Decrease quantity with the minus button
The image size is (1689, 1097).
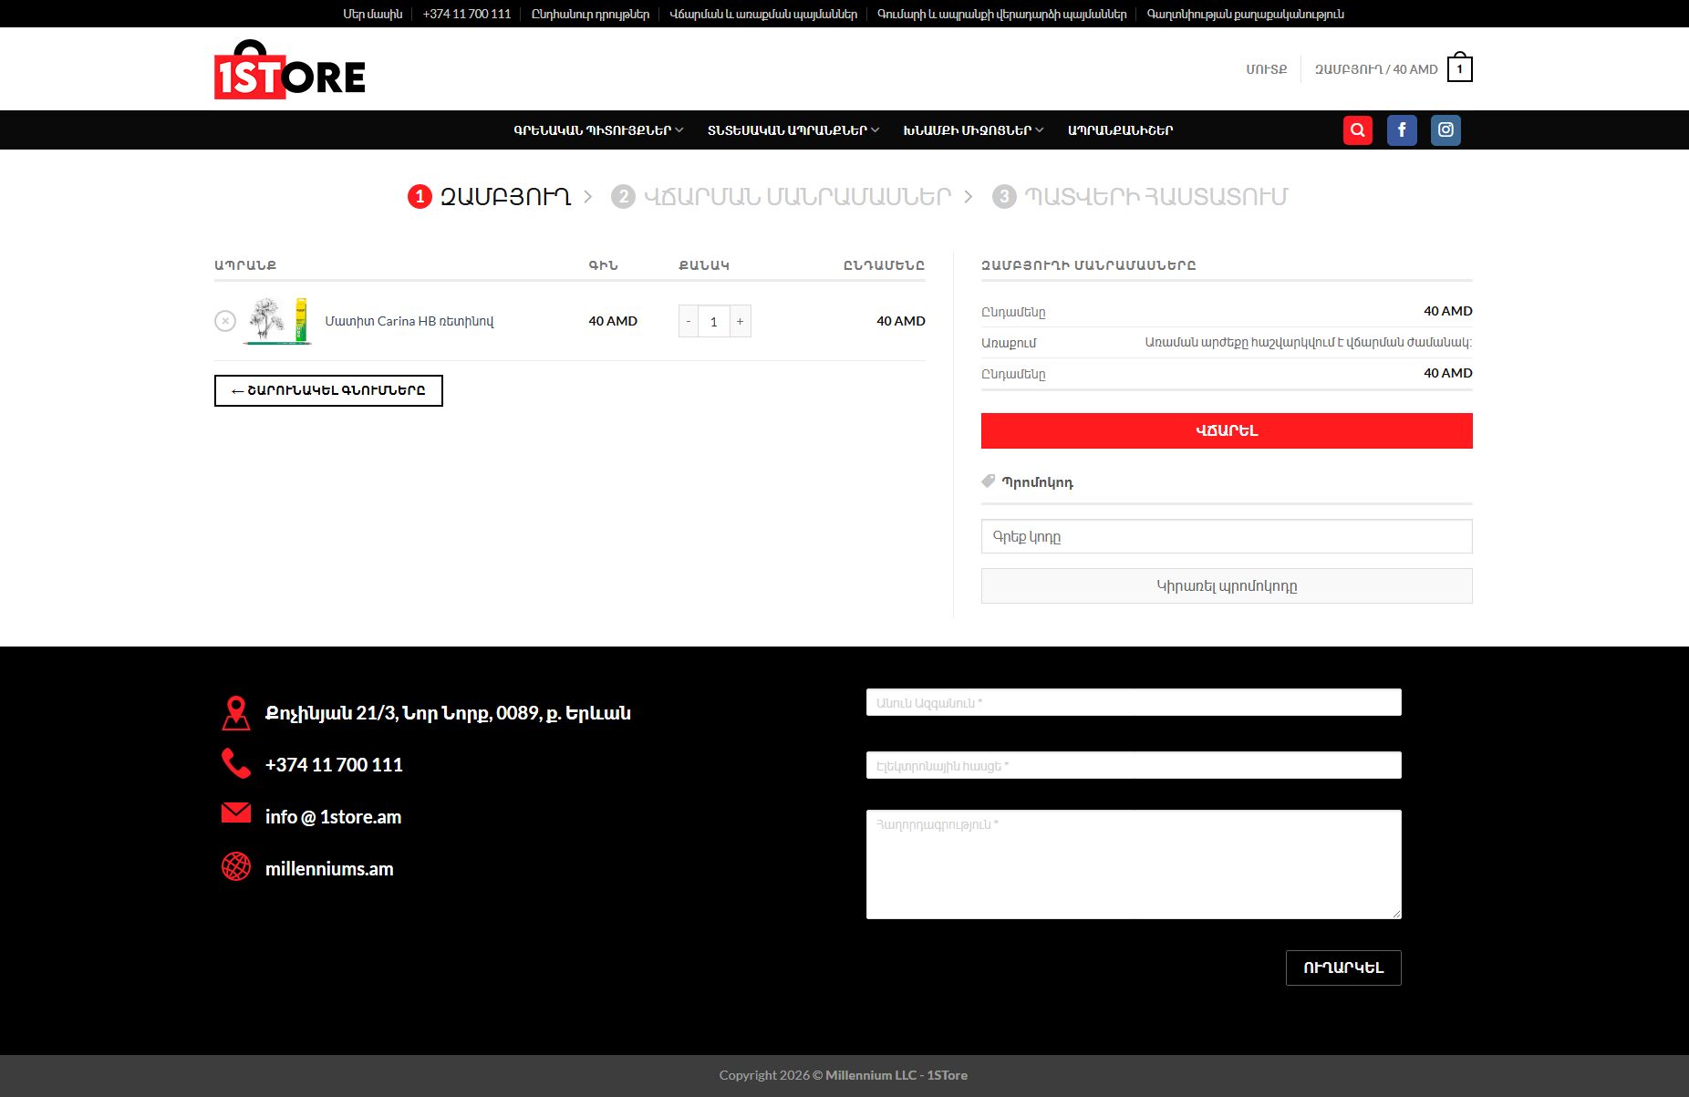pyautogui.click(x=689, y=321)
